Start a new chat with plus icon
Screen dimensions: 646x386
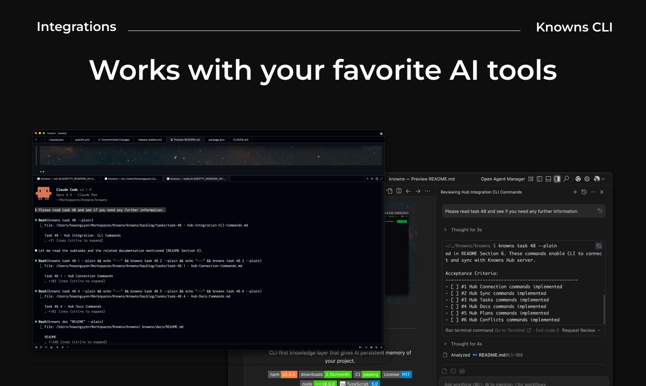(575, 192)
